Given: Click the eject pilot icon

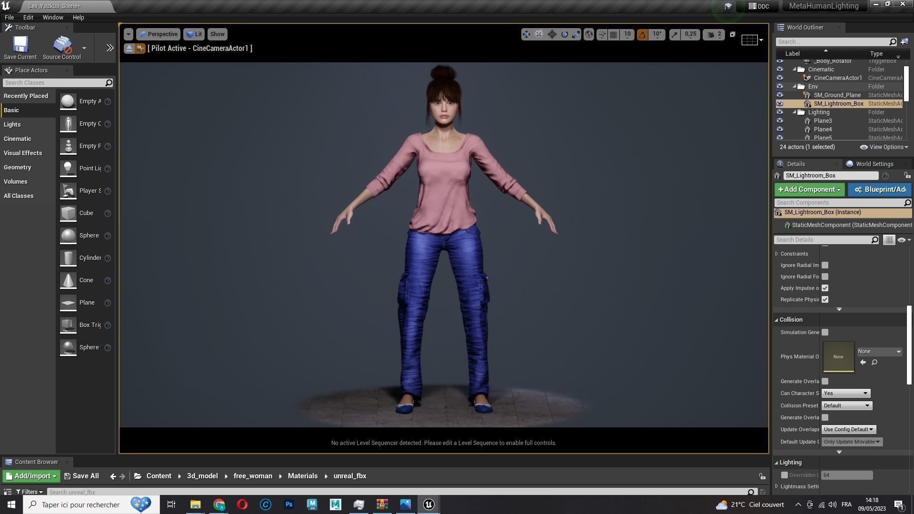Looking at the screenshot, I should (x=129, y=49).
